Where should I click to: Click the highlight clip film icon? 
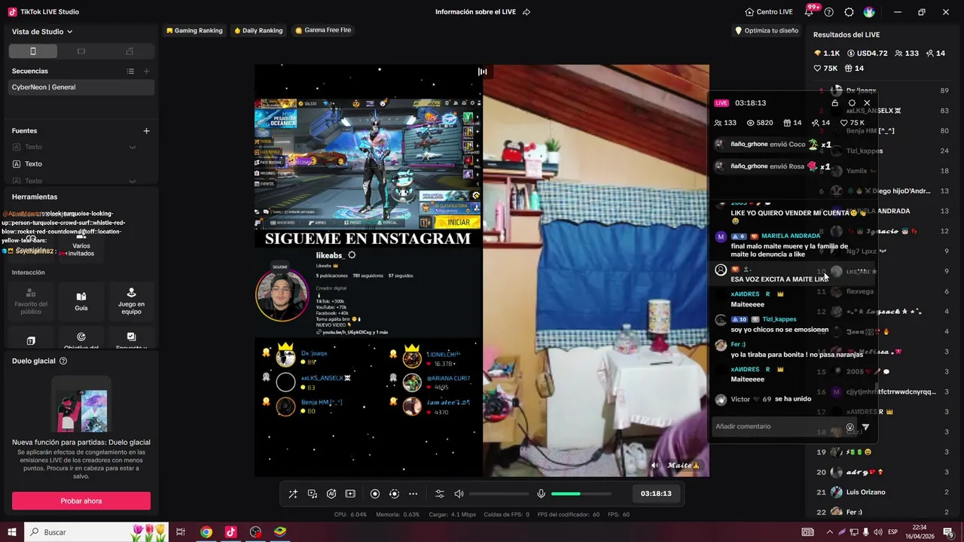(350, 494)
